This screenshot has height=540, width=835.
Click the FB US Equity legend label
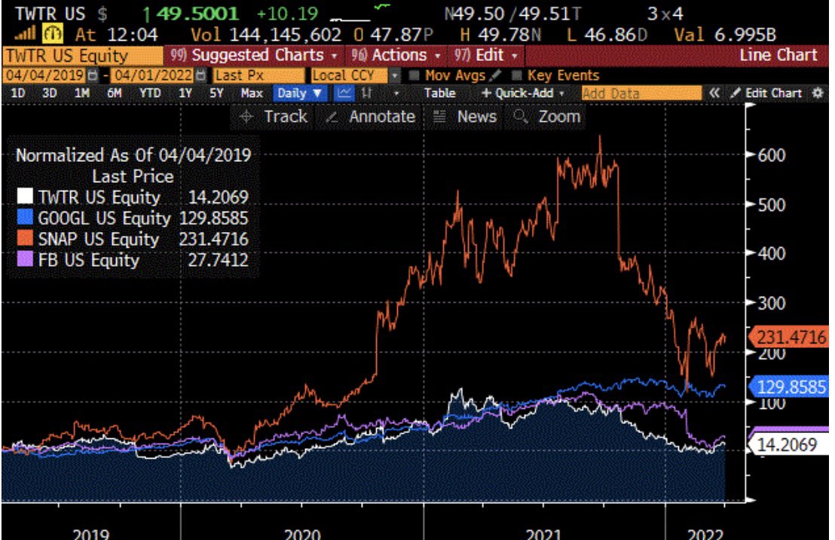point(88,260)
